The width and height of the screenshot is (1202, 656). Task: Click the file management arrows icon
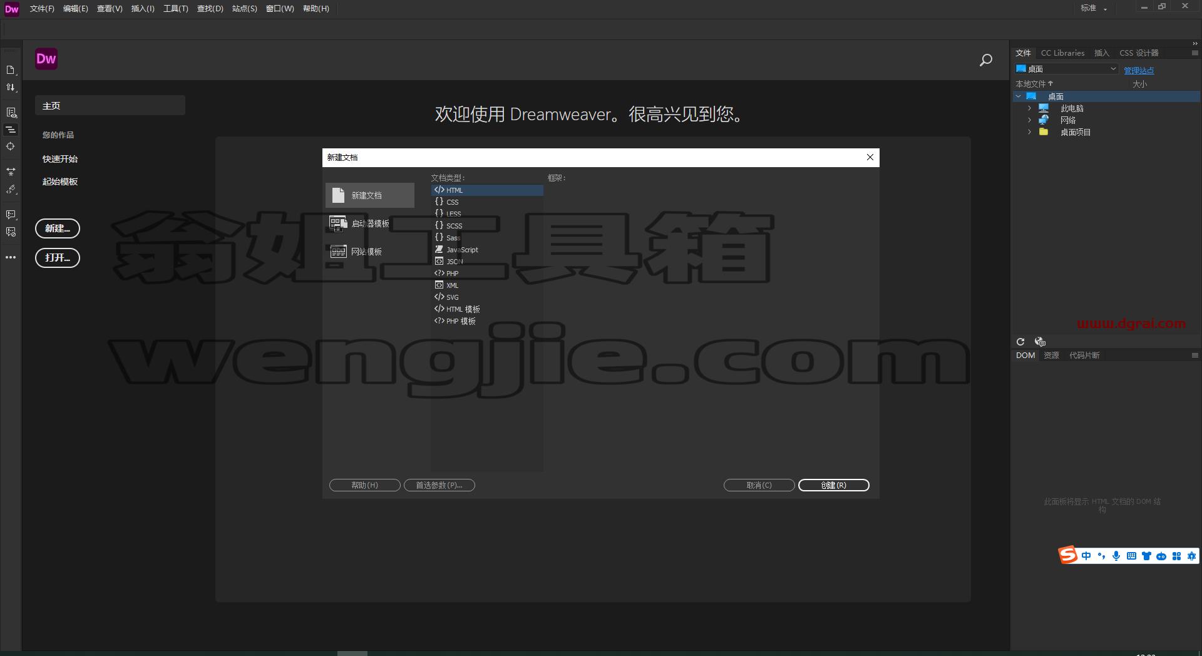click(x=11, y=88)
